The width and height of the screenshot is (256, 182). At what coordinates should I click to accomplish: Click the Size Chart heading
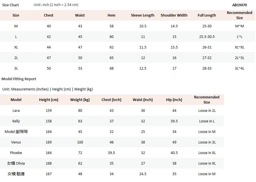(11, 5)
